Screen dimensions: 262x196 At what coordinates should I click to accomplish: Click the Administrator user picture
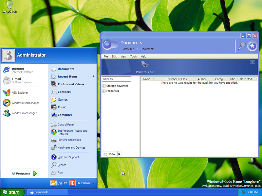point(9,55)
